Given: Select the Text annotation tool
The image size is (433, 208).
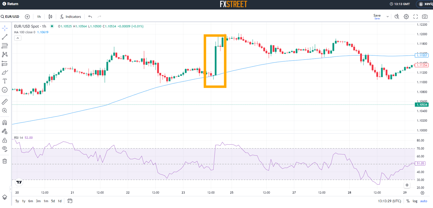Looking at the screenshot, I should pos(5,81).
